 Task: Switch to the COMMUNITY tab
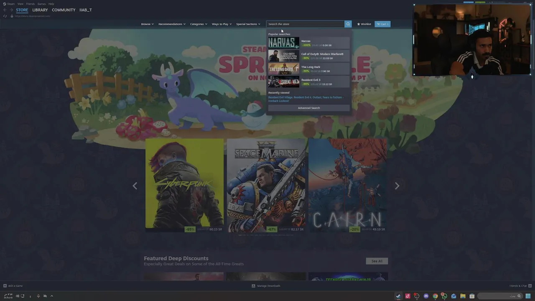64,10
